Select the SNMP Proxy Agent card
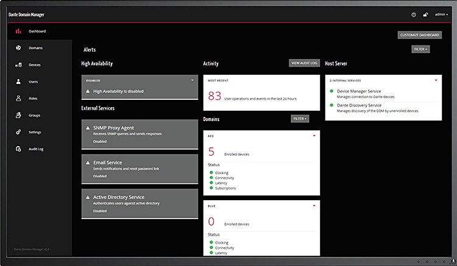 [140, 132]
